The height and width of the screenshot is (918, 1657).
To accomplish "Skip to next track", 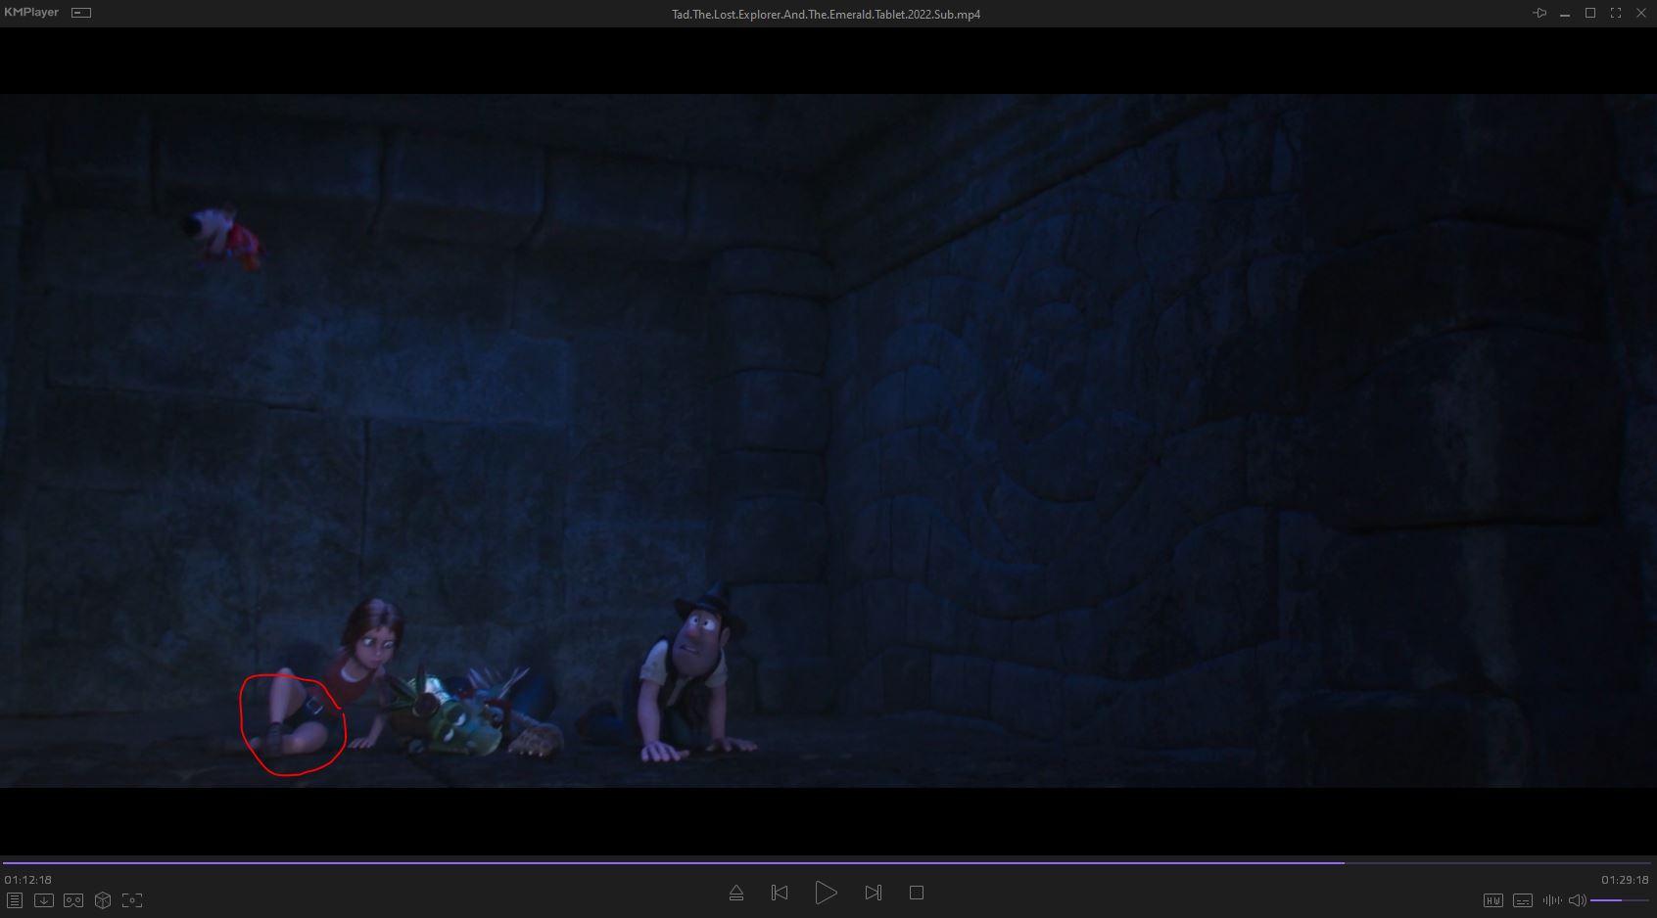I will 873,893.
